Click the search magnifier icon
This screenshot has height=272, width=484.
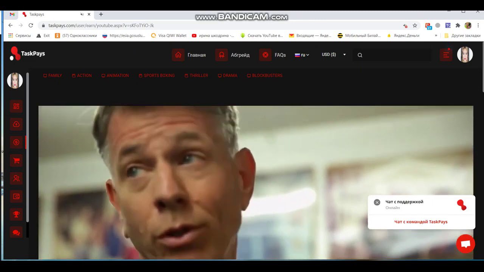(x=360, y=55)
